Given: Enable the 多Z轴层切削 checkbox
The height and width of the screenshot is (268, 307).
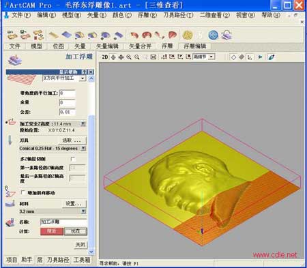Looking at the screenshot, I should (73, 159).
